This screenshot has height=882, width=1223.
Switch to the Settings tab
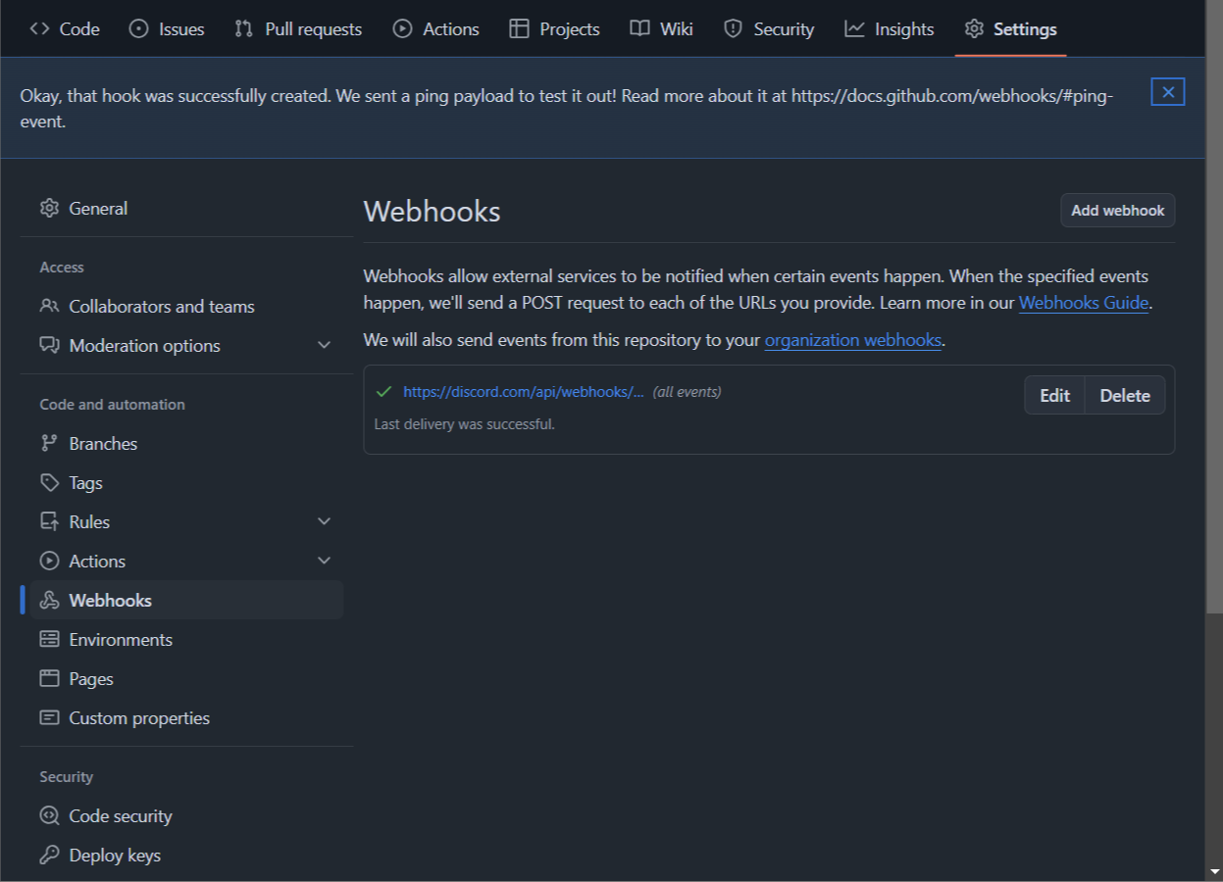(x=1010, y=28)
